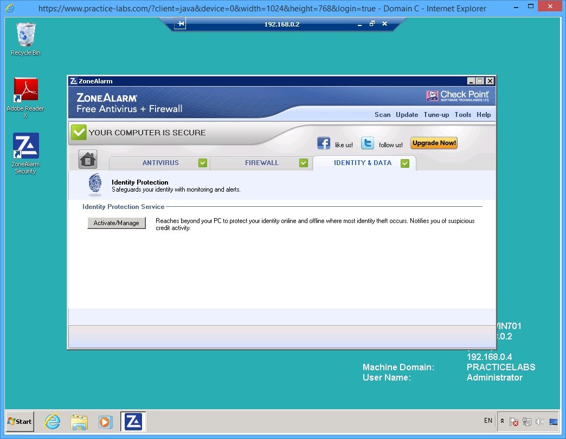566x439 pixels.
Task: Select the ZoneAlarm icon on the taskbar
Action: pyautogui.click(x=133, y=421)
